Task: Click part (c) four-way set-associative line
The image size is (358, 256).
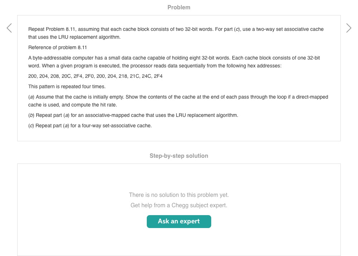Action: coord(90,125)
